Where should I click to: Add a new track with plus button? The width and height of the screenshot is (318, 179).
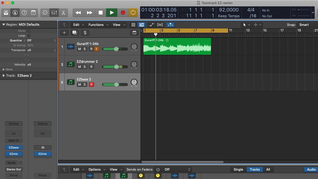(x=64, y=32)
